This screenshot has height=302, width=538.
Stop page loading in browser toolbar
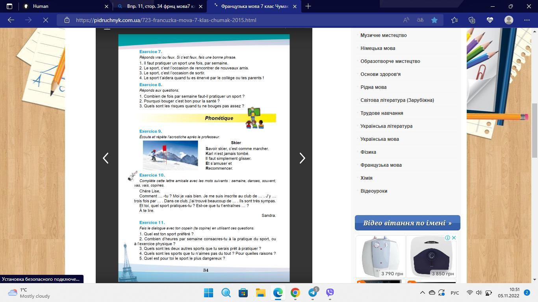tap(46, 20)
